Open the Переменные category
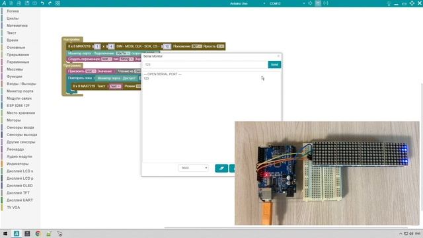423x238 pixels. [x=18, y=62]
